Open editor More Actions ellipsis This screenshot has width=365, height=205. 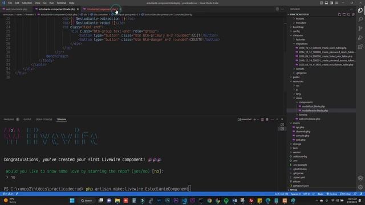coord(282,9)
